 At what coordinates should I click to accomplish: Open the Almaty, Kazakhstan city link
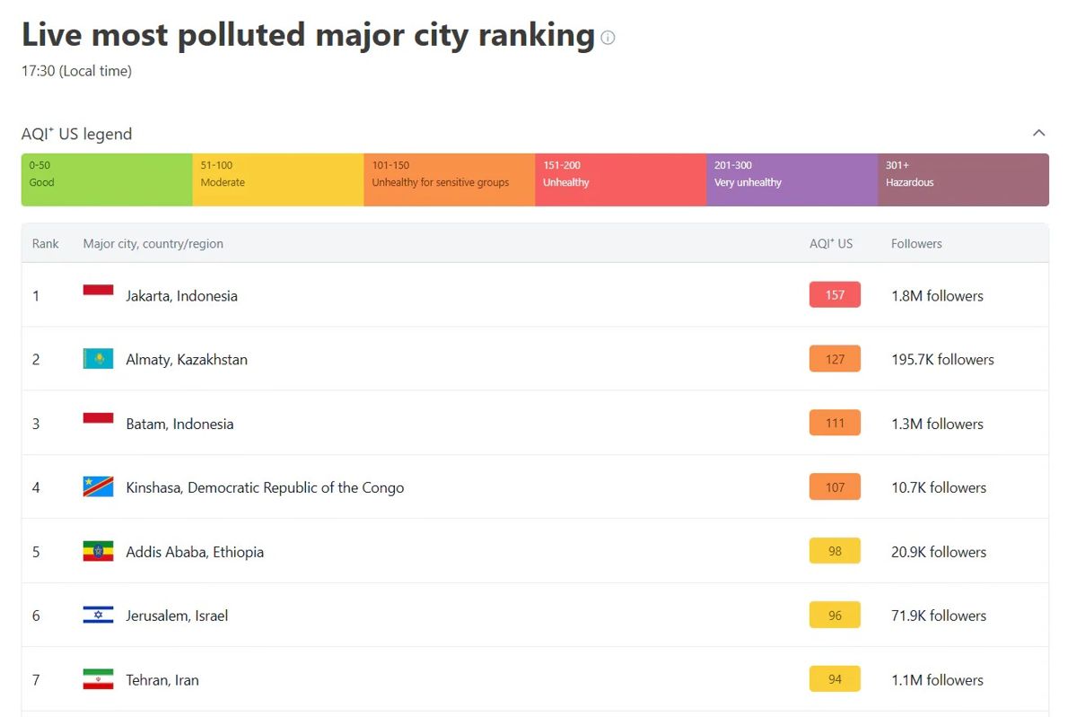[187, 359]
